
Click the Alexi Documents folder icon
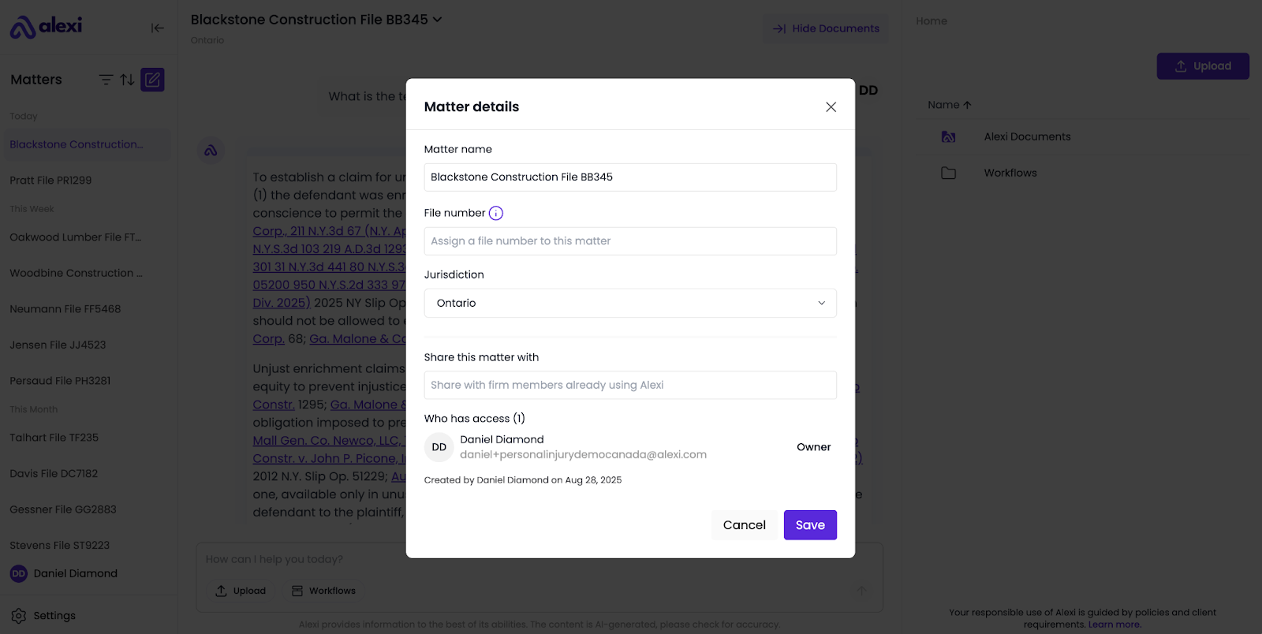click(949, 137)
